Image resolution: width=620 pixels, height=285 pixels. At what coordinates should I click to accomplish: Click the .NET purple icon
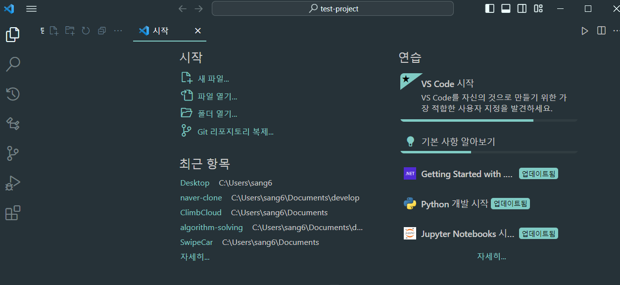[x=410, y=174]
